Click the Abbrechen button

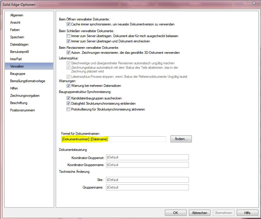(x=200, y=213)
